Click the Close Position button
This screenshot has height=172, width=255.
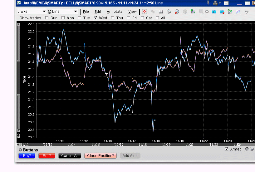[x=100, y=155]
